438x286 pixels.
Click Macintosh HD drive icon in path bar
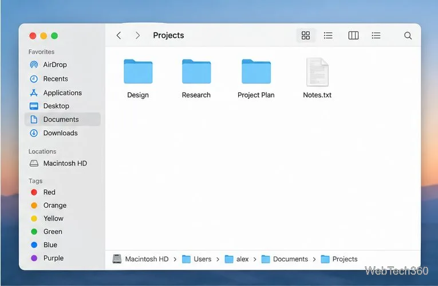[117, 259]
